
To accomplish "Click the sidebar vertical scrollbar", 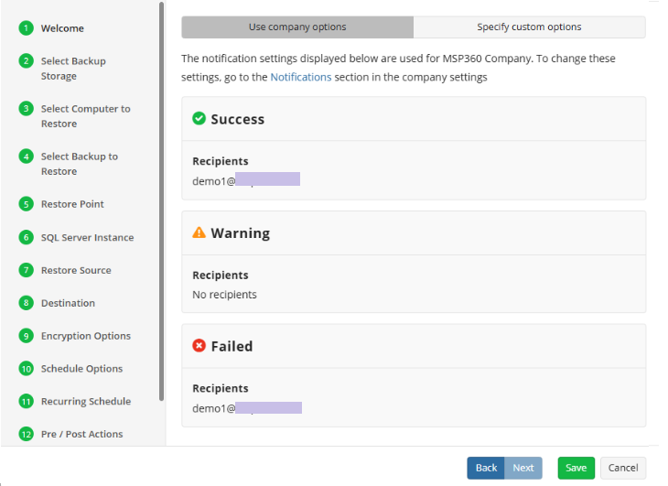I will 162,201.
